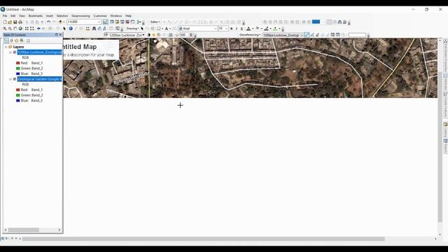Image resolution: width=448 pixels, height=252 pixels.
Task: Select the Zoom In tool
Action: (5, 29)
